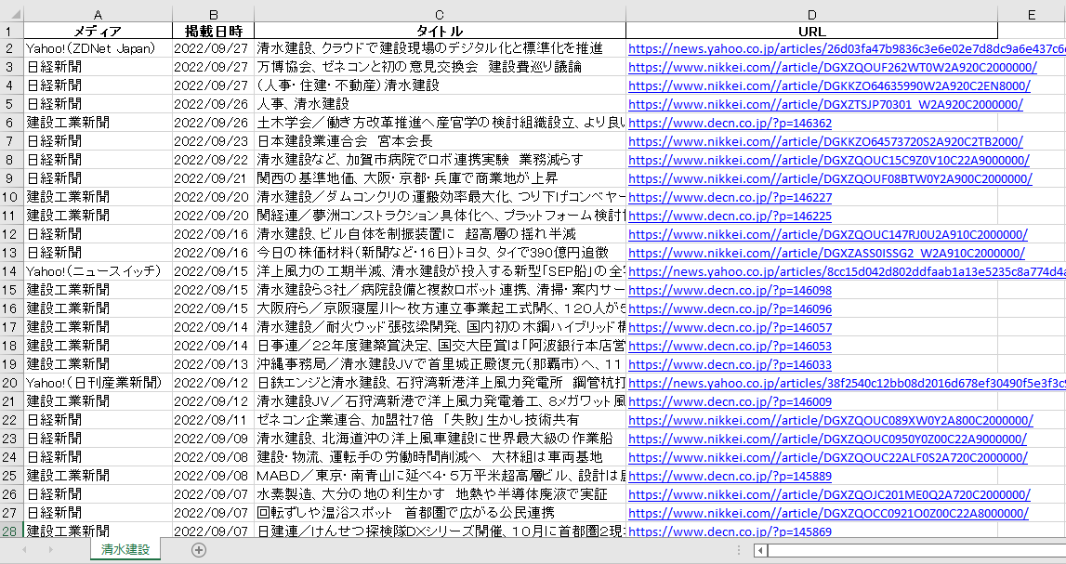The width and height of the screenshot is (1066, 564).
Task: Select column C header
Action: point(440,14)
